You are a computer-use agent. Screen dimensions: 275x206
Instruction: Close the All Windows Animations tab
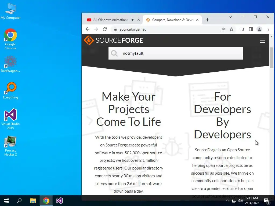(x=139, y=20)
